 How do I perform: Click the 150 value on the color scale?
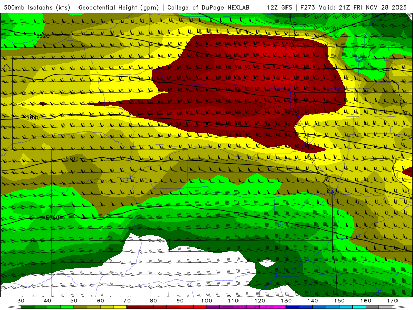click(x=339, y=301)
